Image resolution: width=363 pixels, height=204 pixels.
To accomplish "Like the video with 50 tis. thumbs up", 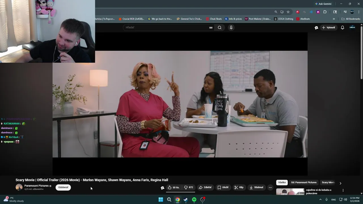I will [x=174, y=187].
